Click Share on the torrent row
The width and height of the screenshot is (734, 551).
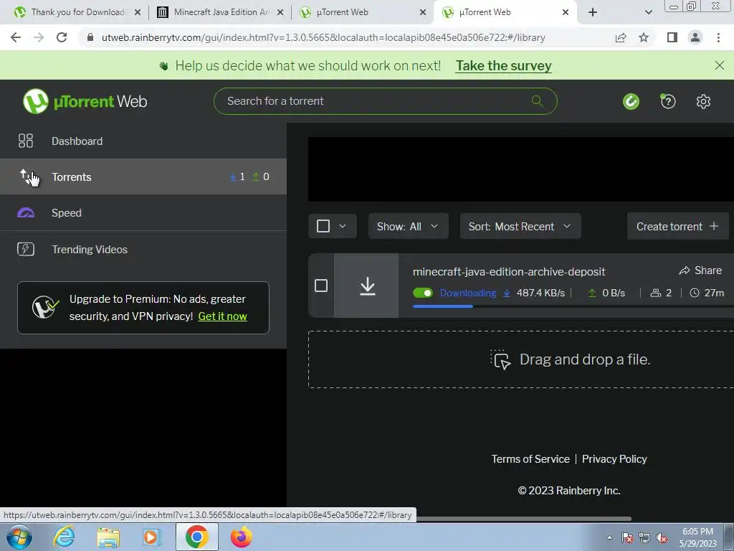(700, 270)
